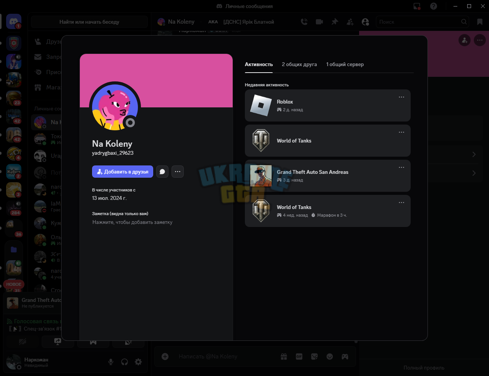Open the server folder icon in sidebar
The width and height of the screenshot is (489, 376).
pyautogui.click(x=14, y=250)
